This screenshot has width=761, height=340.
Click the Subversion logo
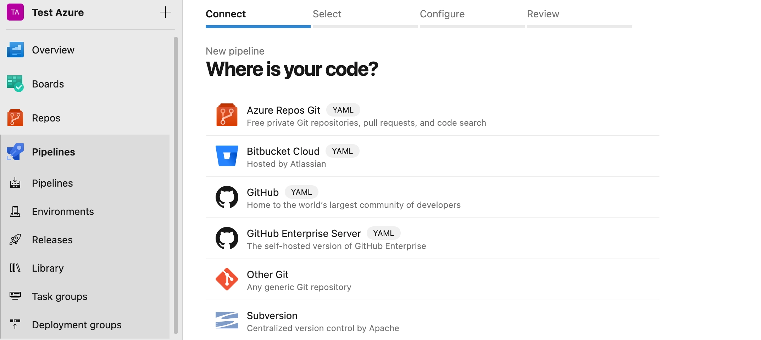point(227,320)
